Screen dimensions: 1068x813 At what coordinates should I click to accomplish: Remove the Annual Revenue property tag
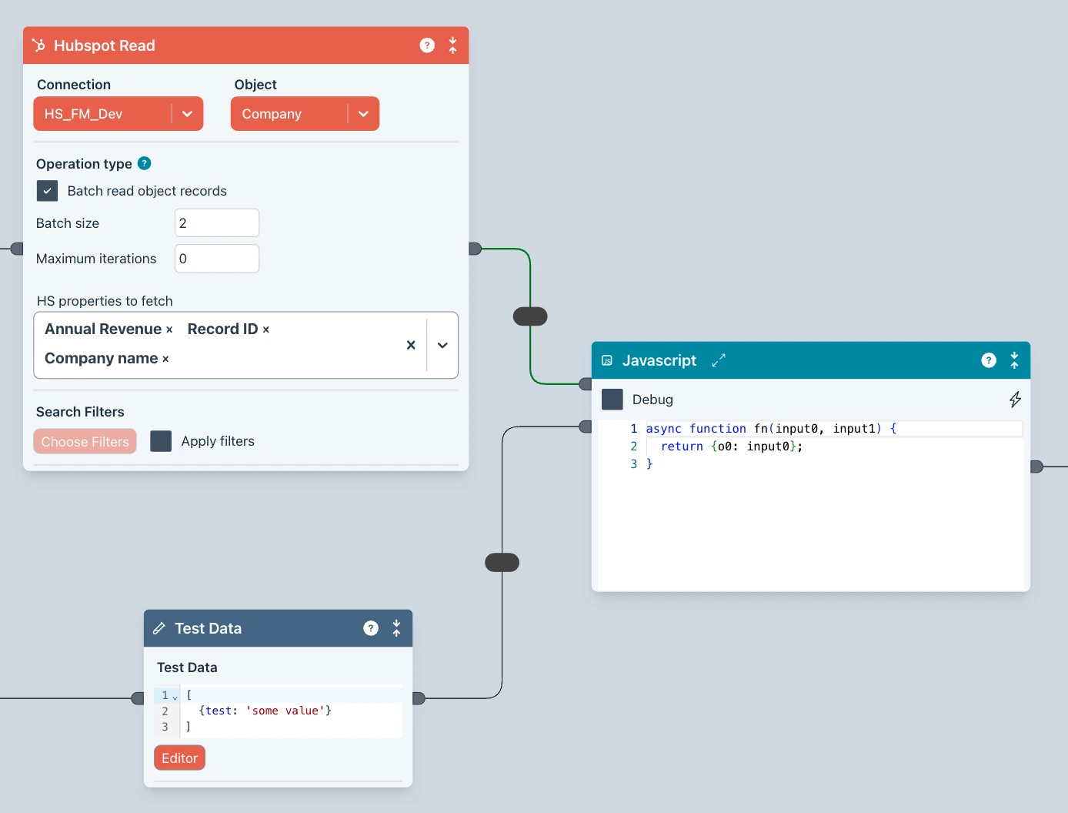[x=169, y=330]
